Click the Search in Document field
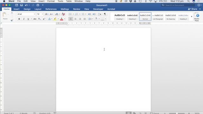Image resolution: width=203 pixels, height=114 pixels. pos(178,5)
